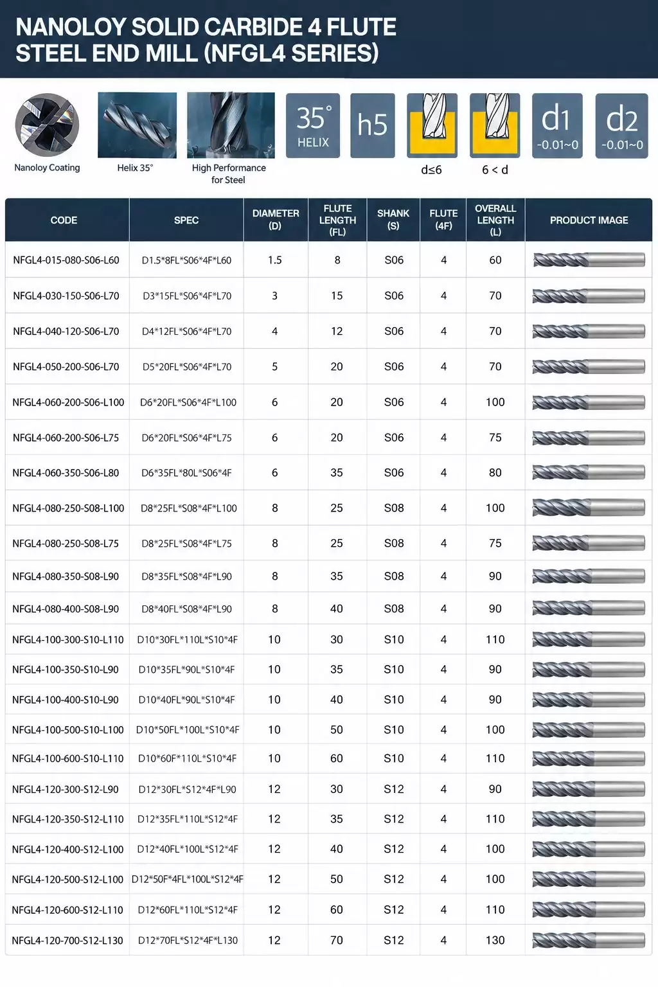This screenshot has width=658, height=987.
Task: Sort by DIAMETER (D) column header
Action: pyautogui.click(x=276, y=220)
